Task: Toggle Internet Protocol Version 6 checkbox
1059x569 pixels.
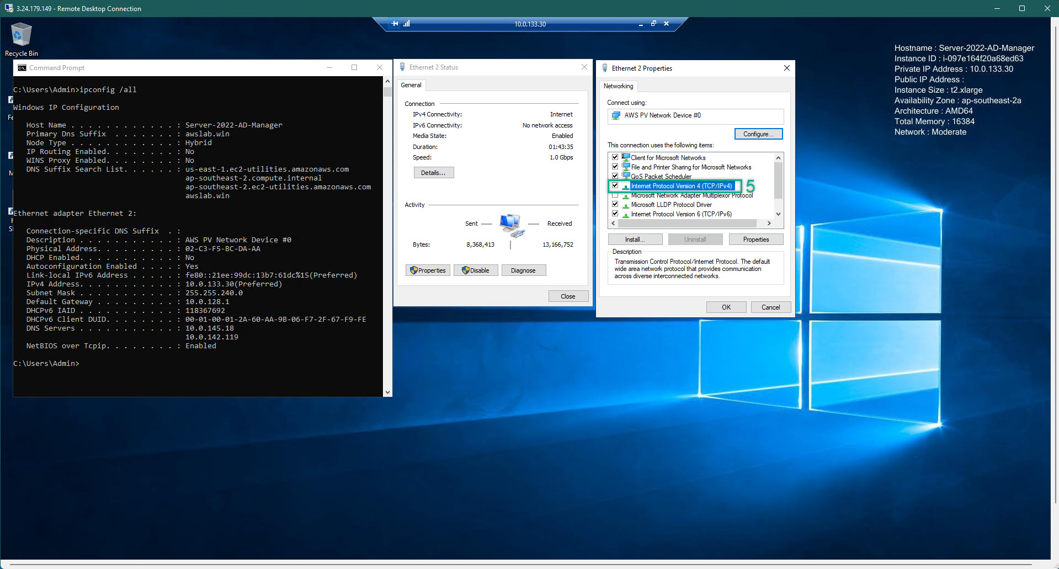Action: coord(615,214)
